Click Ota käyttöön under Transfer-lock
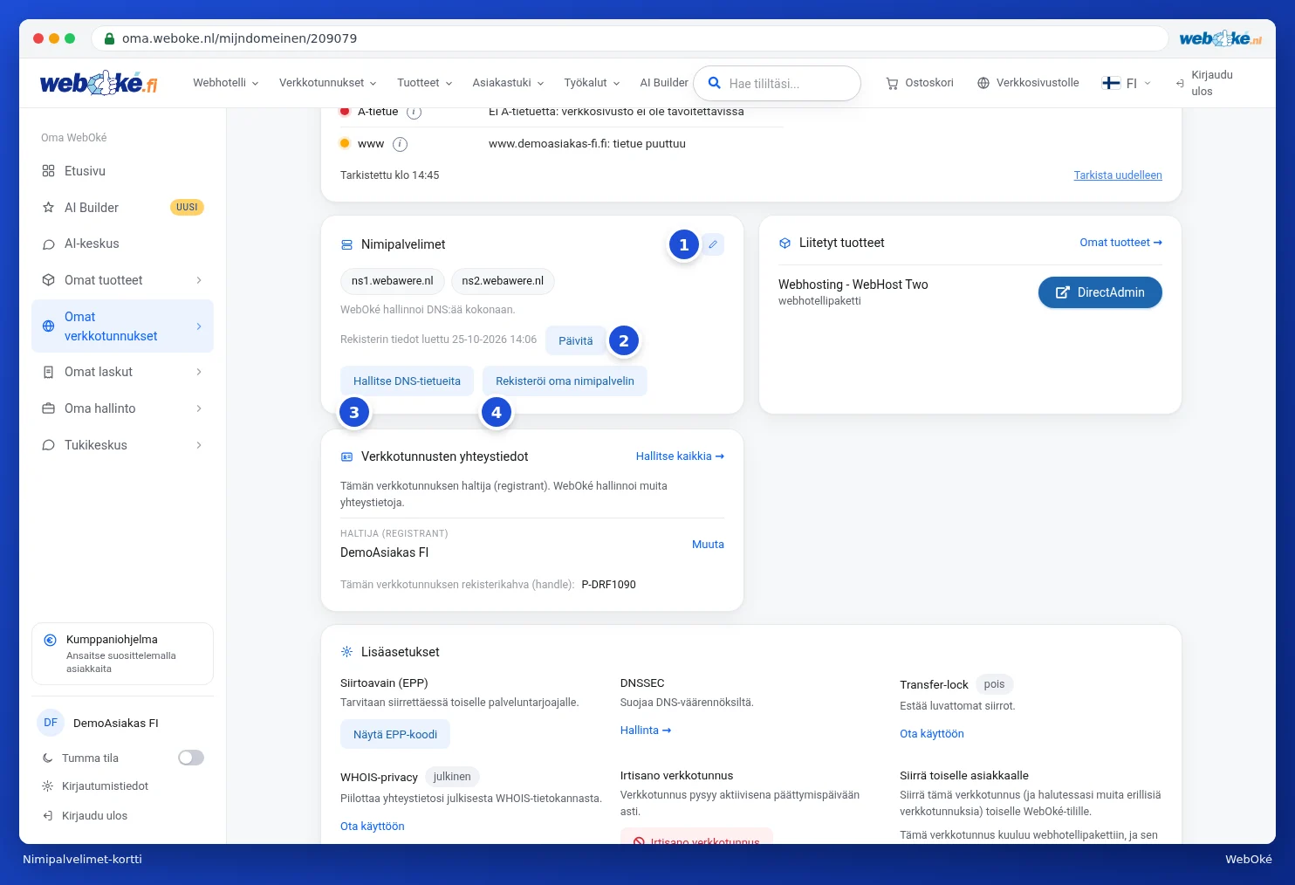Viewport: 1295px width, 885px height. [x=932, y=734]
